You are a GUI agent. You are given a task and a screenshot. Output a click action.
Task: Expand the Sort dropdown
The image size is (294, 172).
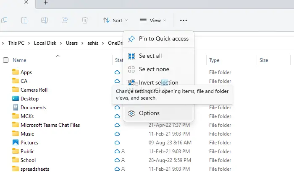[x=115, y=20]
